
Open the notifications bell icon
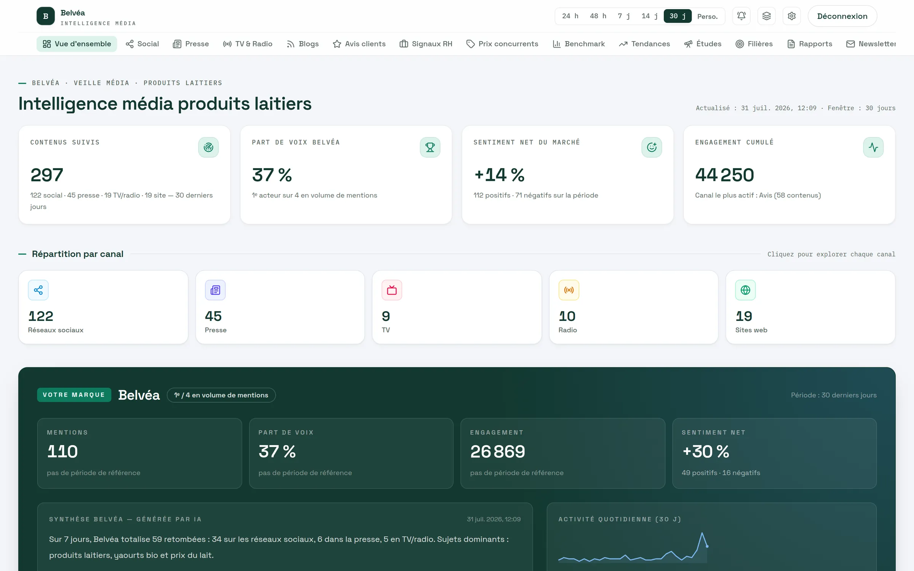click(x=741, y=16)
